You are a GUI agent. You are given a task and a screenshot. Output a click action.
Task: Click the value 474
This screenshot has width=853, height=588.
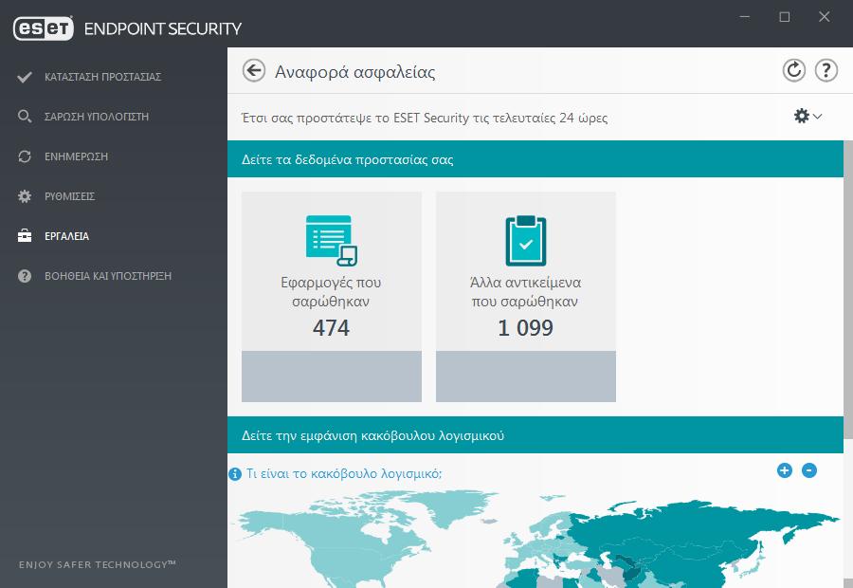point(331,328)
